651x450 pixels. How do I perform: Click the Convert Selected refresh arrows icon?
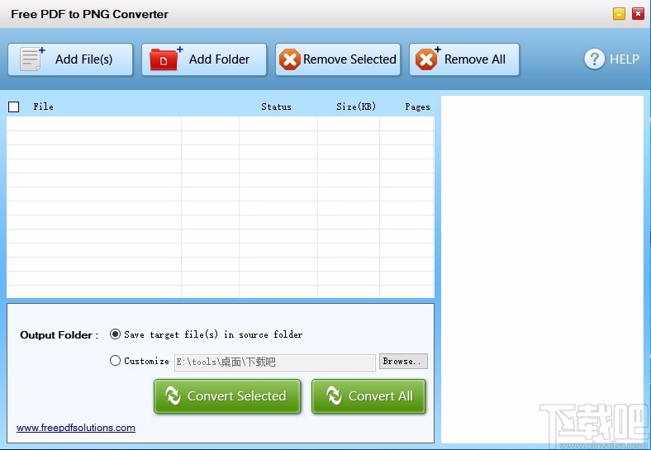point(173,396)
